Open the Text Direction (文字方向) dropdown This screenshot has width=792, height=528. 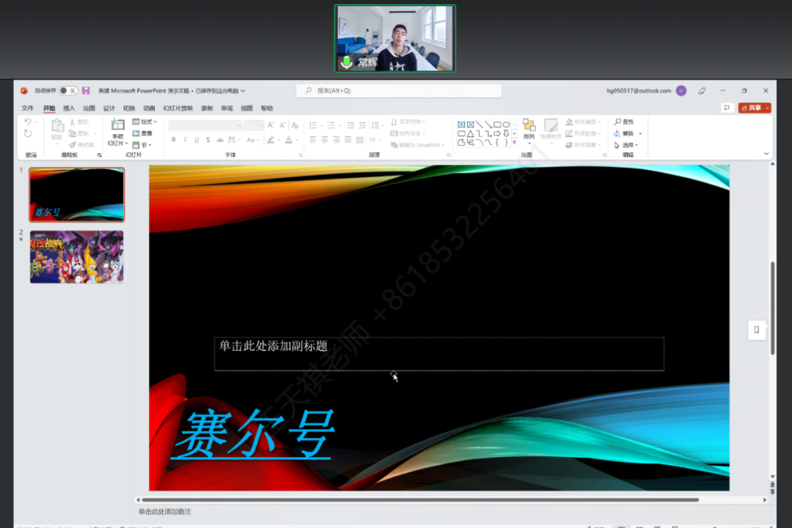point(408,122)
